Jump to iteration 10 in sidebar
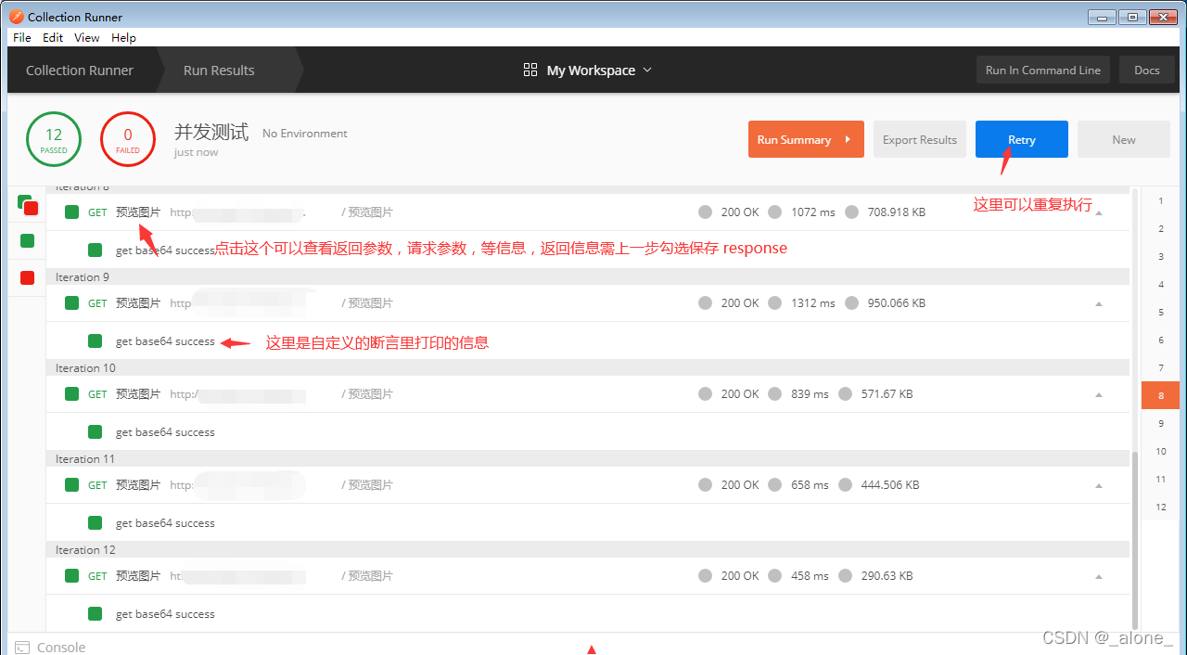This screenshot has width=1187, height=655. click(1160, 452)
